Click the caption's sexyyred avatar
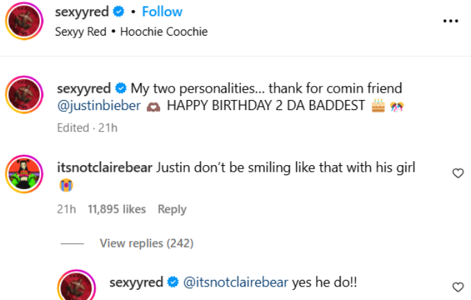The height and width of the screenshot is (300, 471). click(25, 94)
